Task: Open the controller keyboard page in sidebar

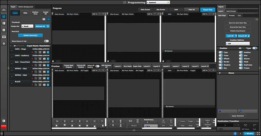Action: pos(4,37)
